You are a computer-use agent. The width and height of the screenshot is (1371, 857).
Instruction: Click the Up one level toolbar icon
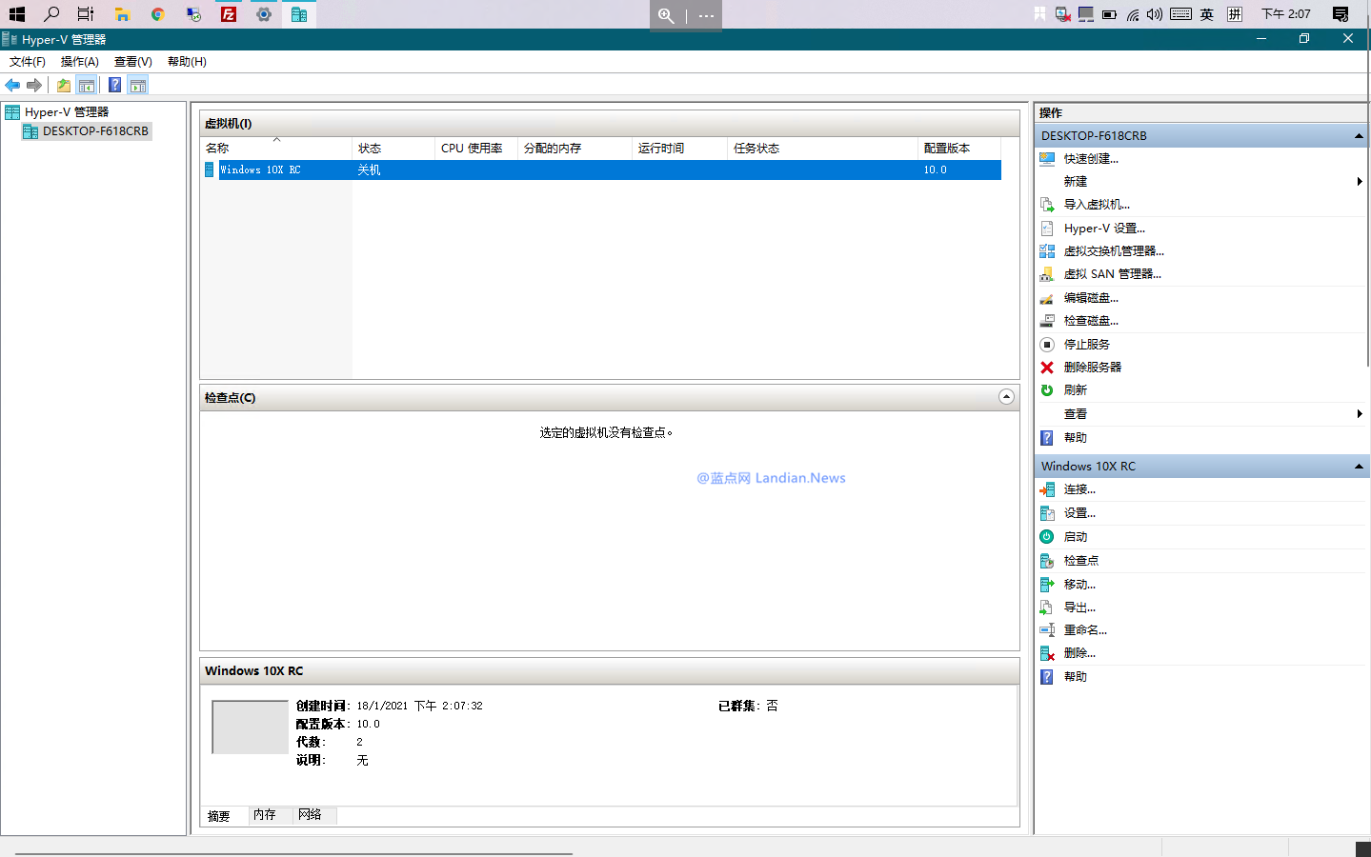coord(64,85)
